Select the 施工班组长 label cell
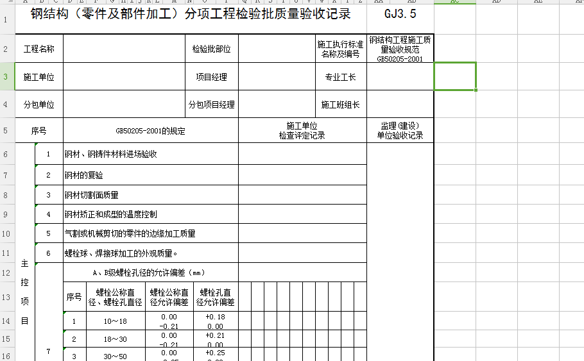The image size is (584, 361). (340, 105)
